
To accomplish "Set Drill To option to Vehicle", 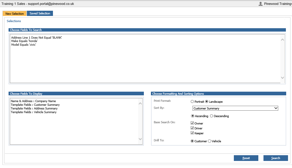I will click(x=209, y=141).
